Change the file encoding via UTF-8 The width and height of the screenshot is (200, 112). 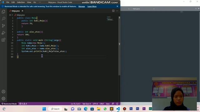tap(95, 104)
